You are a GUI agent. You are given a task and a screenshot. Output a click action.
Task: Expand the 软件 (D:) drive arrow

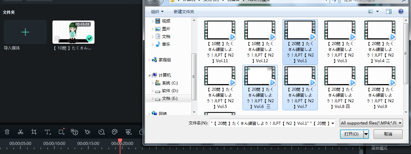[x=153, y=91]
